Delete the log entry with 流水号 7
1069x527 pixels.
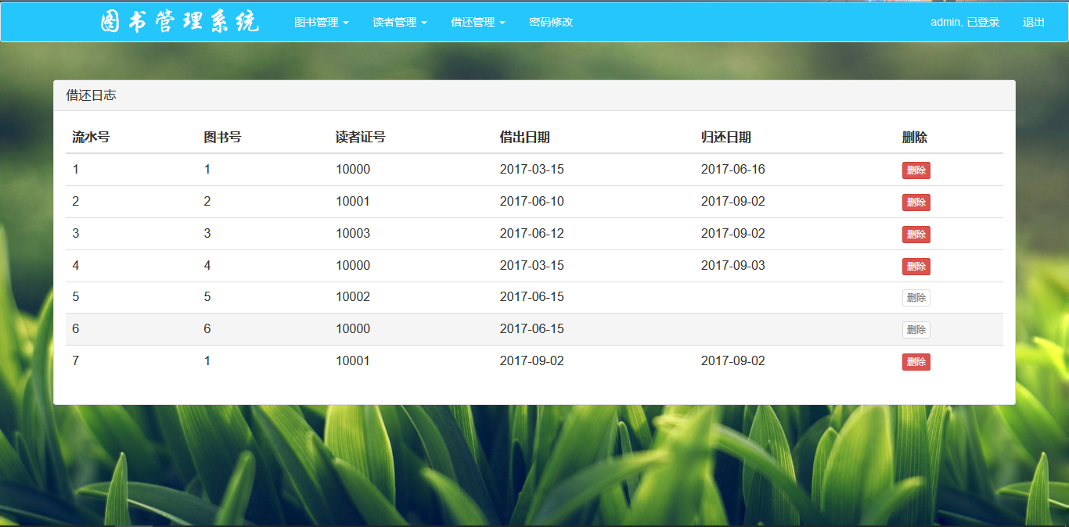pos(916,362)
